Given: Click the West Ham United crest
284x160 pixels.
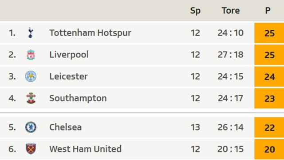Looking at the screenshot, I should [x=31, y=149].
